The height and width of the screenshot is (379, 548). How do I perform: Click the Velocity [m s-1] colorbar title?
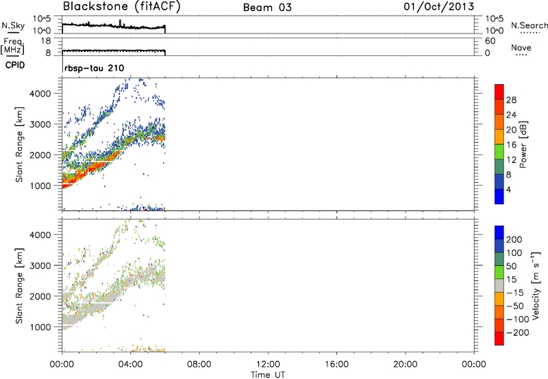[x=536, y=286]
